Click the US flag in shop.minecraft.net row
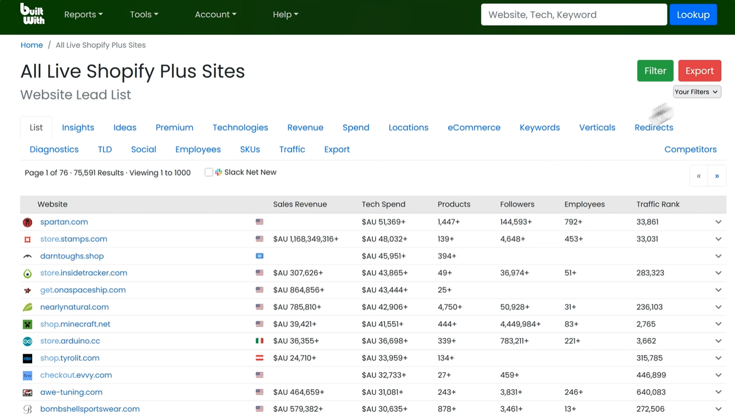Screen dimensions: 735x416 click(x=259, y=323)
